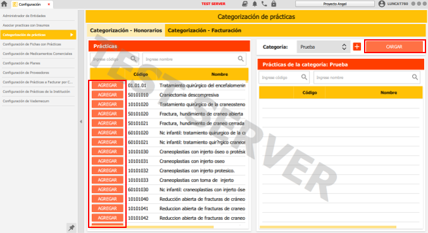Click Nombre header in category table
The width and height of the screenshot is (428, 233).
click(389, 92)
